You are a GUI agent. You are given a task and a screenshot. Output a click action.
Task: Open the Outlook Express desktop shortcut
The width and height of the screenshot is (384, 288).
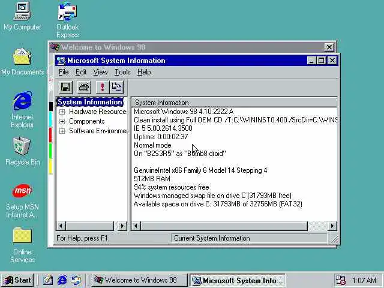[67, 20]
